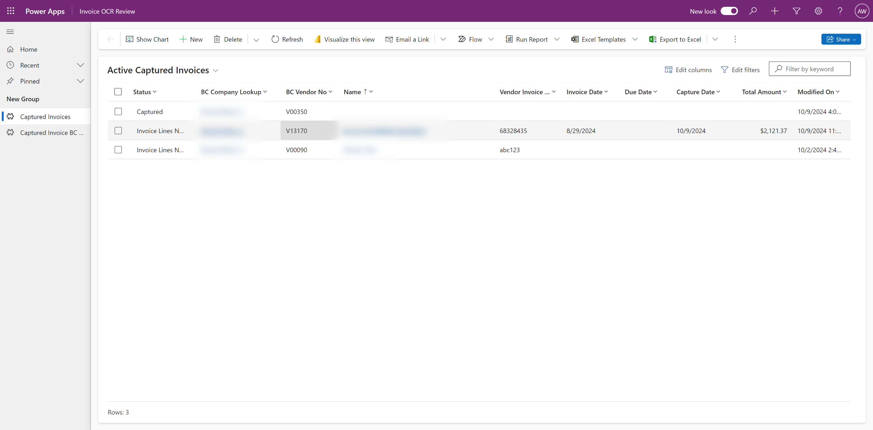Select the checkbox for vendor V13170 row
873x430 pixels.
click(118, 131)
